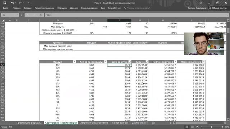Click the 'Прогноз выручки 2 < 20 000' cell
230x129 pixels.
pyautogui.click(x=57, y=33)
